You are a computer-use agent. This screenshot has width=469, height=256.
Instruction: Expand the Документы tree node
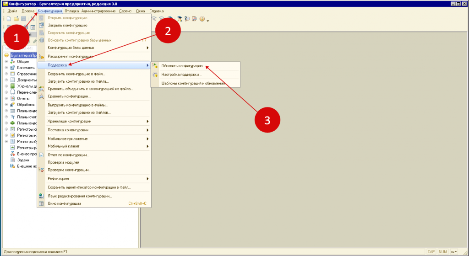(x=6, y=80)
